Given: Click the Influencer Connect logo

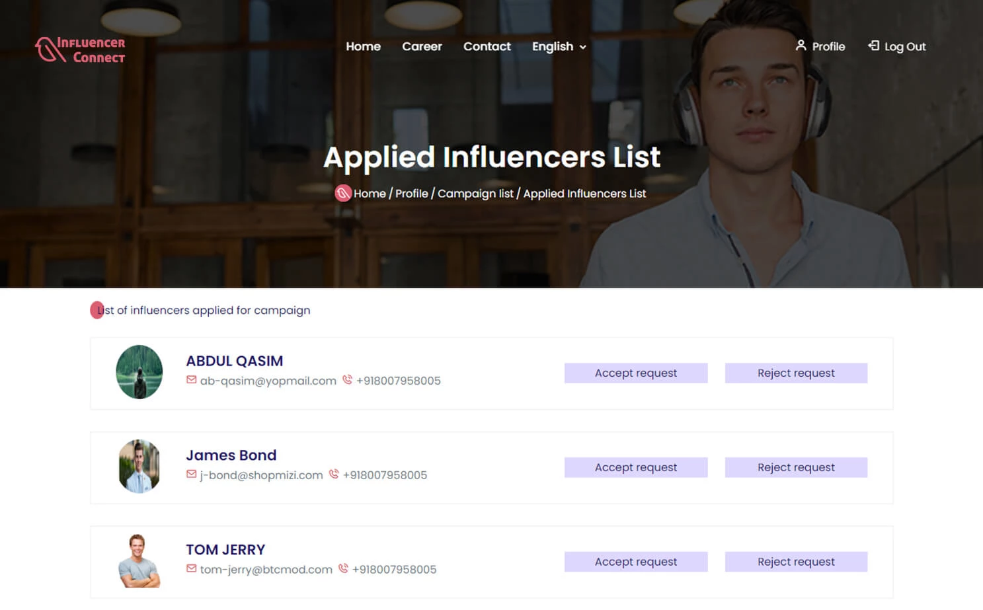Looking at the screenshot, I should pos(79,49).
